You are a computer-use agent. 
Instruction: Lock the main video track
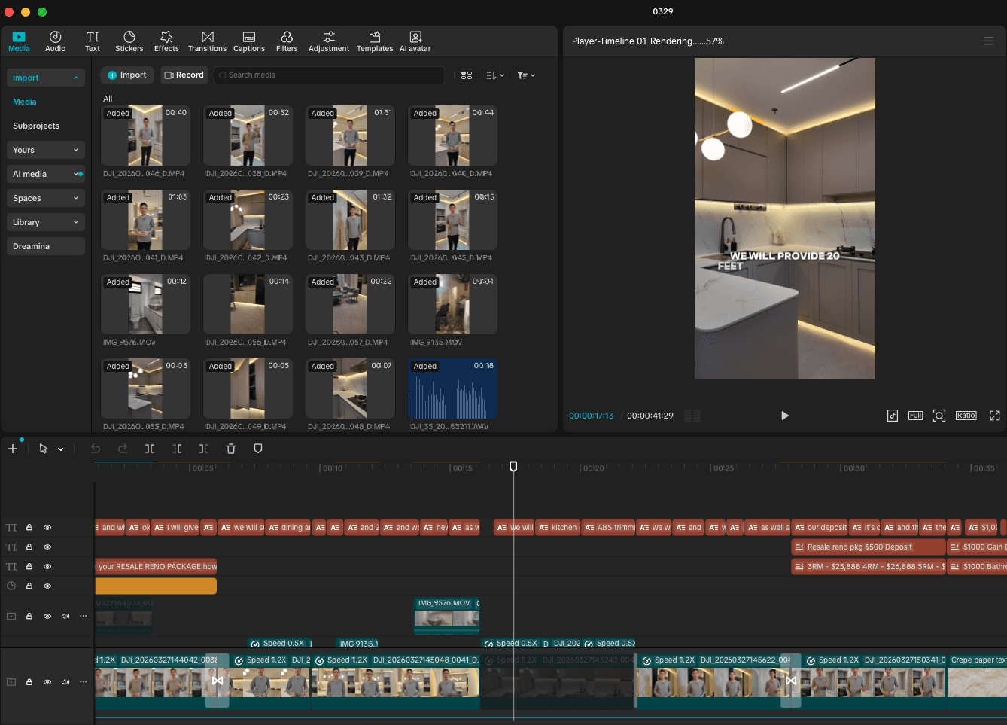tap(29, 681)
